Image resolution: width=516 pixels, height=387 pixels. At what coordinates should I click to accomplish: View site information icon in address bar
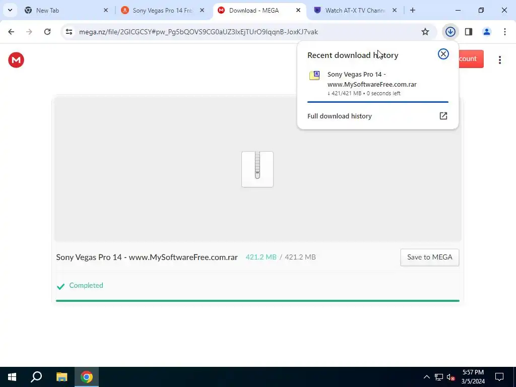pos(69,32)
